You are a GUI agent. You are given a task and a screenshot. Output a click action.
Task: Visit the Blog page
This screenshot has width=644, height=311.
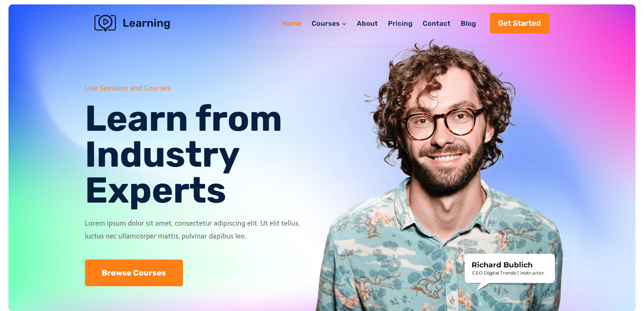coord(468,23)
